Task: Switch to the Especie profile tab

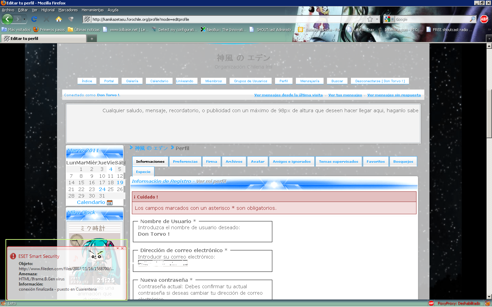Action: pyautogui.click(x=143, y=172)
